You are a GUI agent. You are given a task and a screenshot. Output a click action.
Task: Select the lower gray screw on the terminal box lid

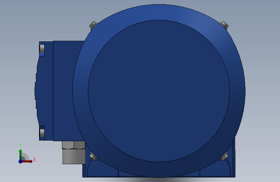point(42,133)
